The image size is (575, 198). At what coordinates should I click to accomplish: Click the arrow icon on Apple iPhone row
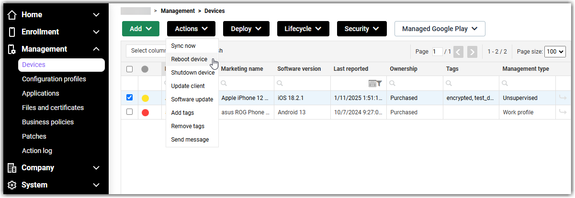point(563,98)
